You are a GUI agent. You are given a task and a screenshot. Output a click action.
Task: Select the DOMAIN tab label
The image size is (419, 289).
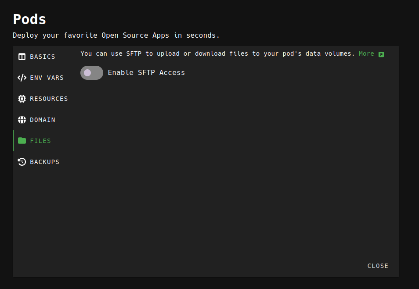click(43, 120)
